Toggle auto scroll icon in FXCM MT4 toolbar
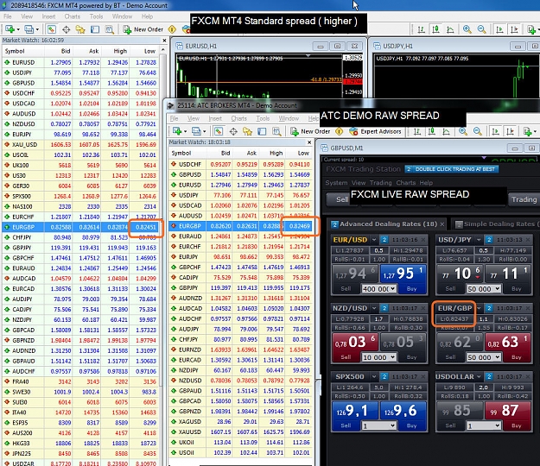Viewport: 540px width, 466px height. pos(499,29)
